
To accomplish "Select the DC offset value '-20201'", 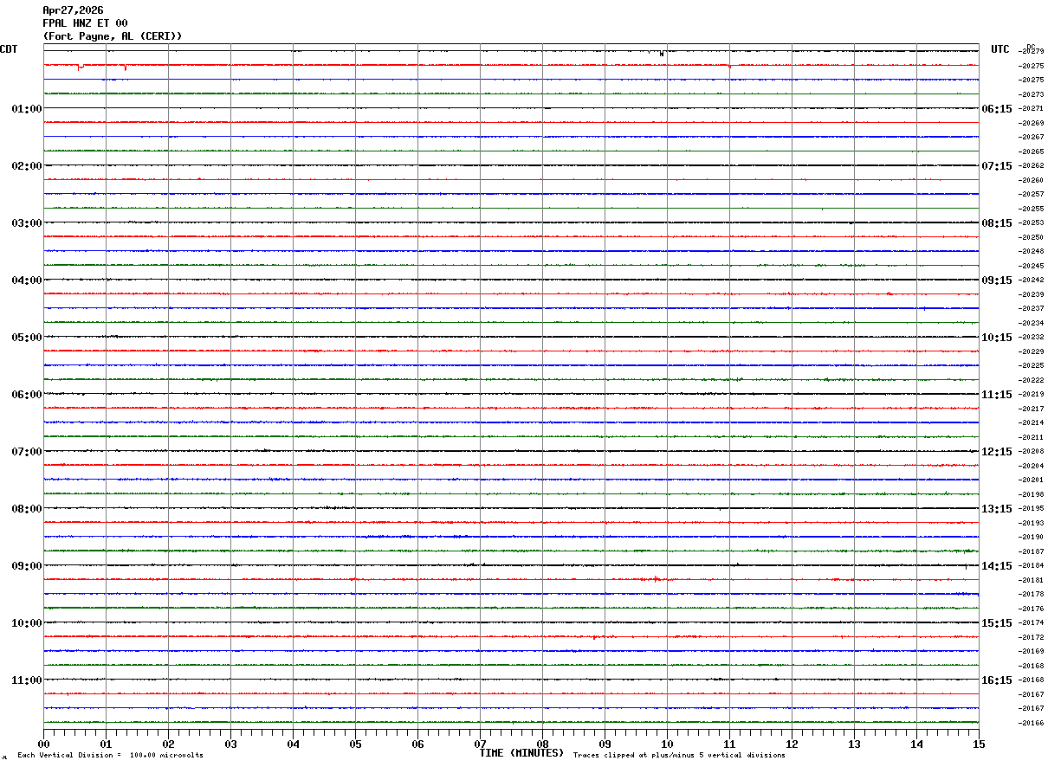I will (x=1031, y=480).
